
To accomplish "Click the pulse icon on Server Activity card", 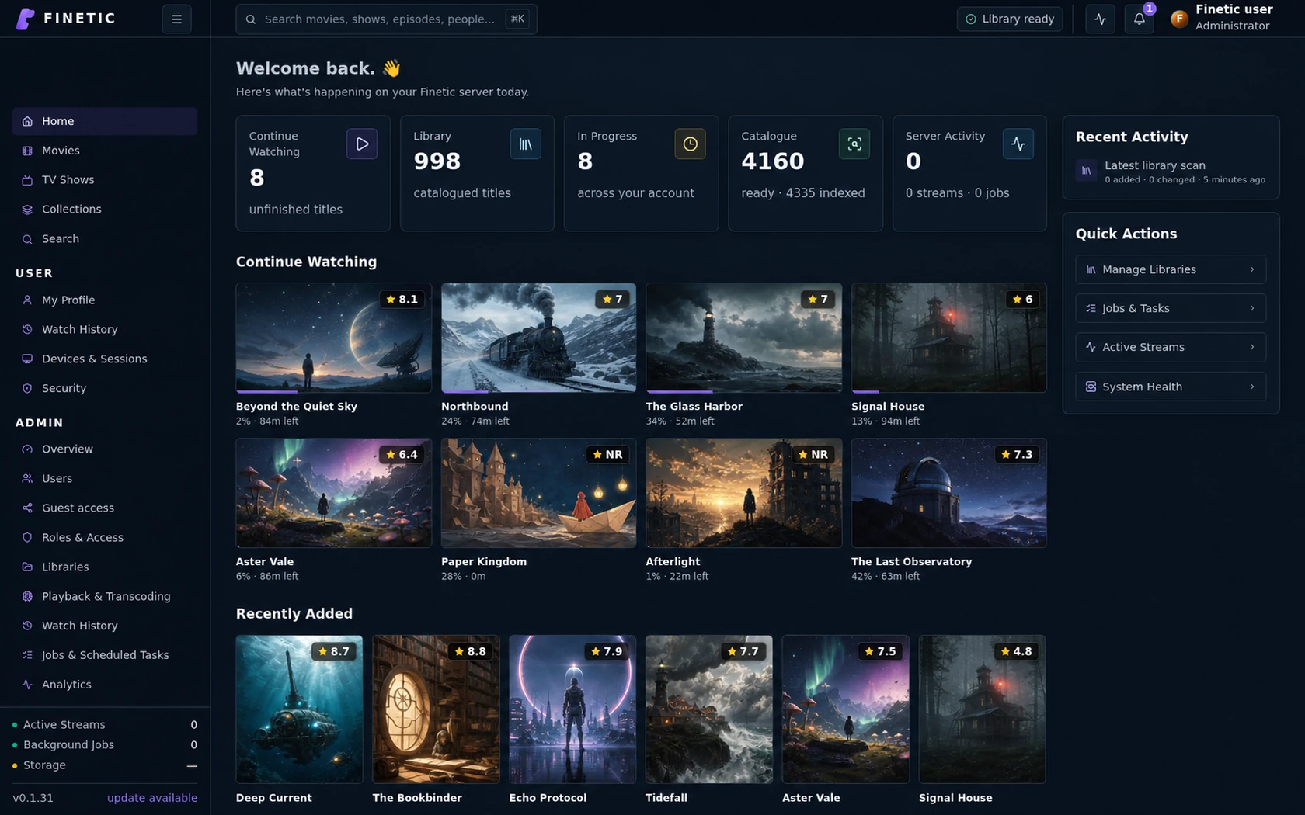I will coord(1018,144).
